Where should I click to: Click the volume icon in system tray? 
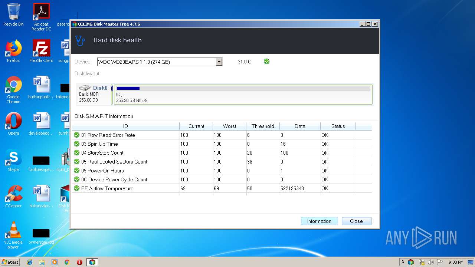coord(431,262)
